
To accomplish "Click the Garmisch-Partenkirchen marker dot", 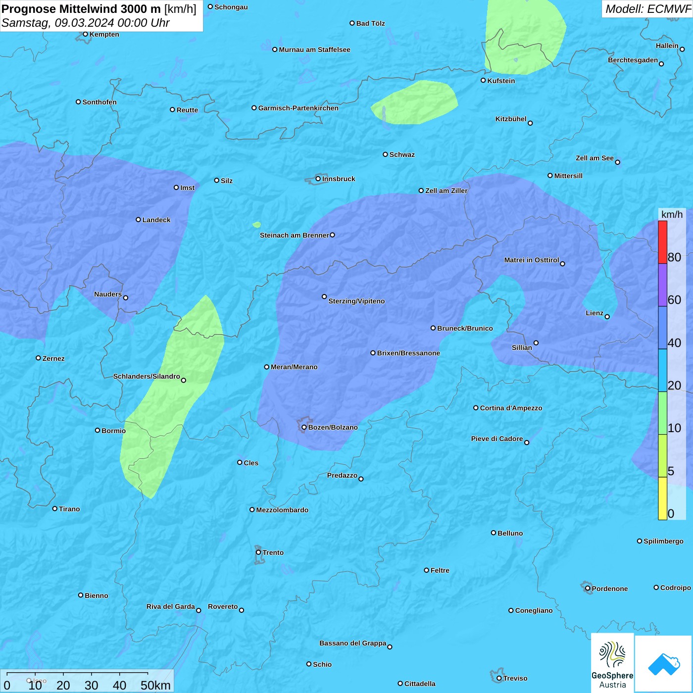I will click(254, 107).
